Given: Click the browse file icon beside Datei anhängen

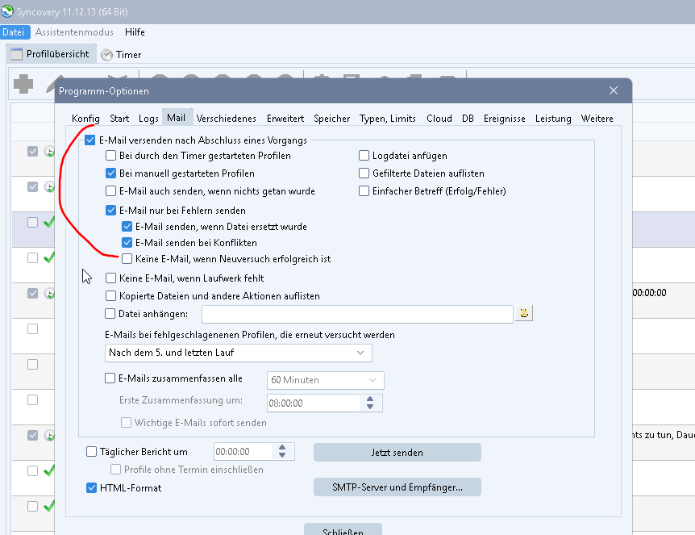Looking at the screenshot, I should 526,314.
